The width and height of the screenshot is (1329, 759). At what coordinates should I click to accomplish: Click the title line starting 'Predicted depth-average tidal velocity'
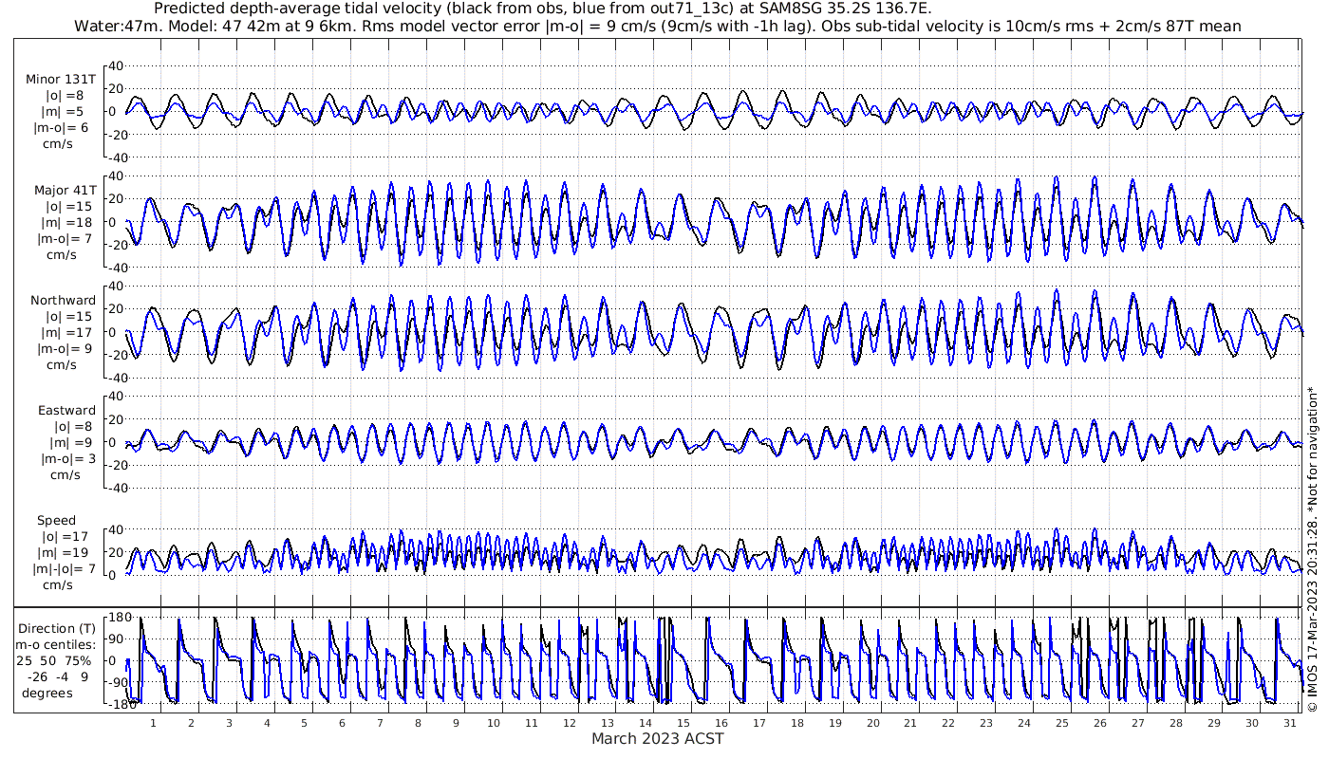(x=542, y=9)
